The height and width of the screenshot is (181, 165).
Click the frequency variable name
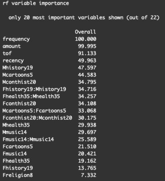point(16,39)
